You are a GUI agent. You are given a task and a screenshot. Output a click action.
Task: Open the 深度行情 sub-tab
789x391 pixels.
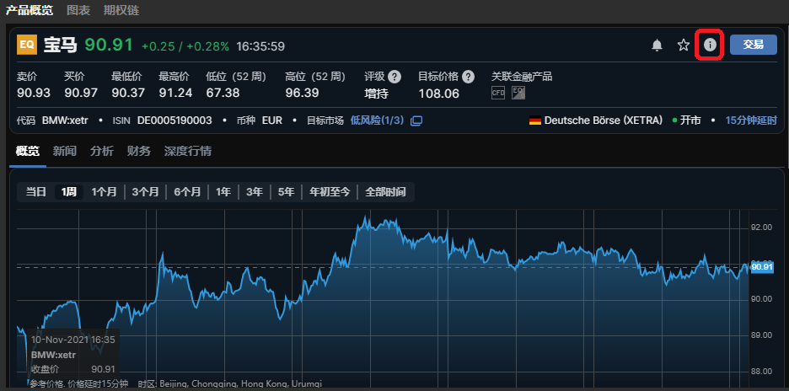click(x=188, y=151)
